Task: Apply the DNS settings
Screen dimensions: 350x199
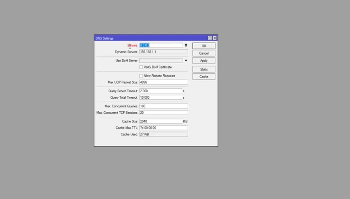Action: pyautogui.click(x=204, y=61)
